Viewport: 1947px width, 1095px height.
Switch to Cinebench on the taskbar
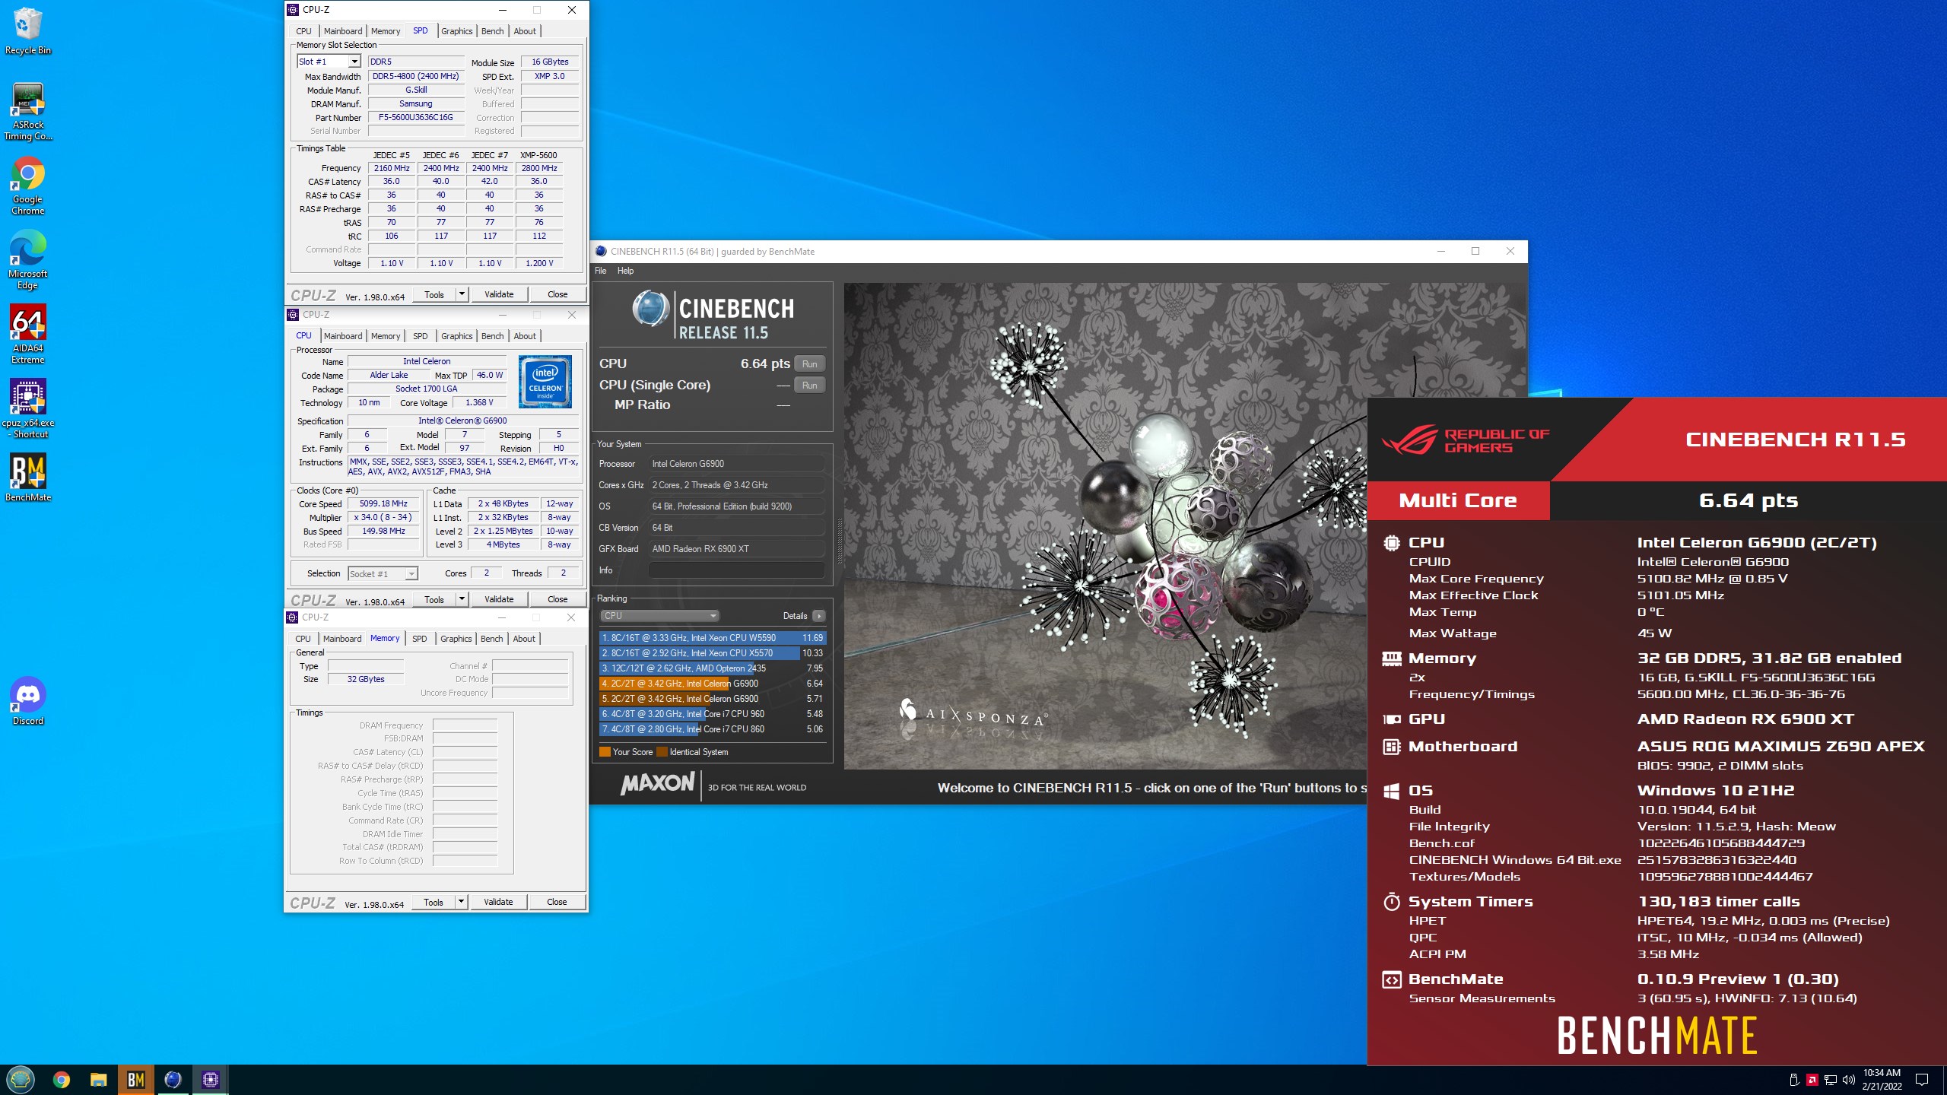click(x=173, y=1079)
